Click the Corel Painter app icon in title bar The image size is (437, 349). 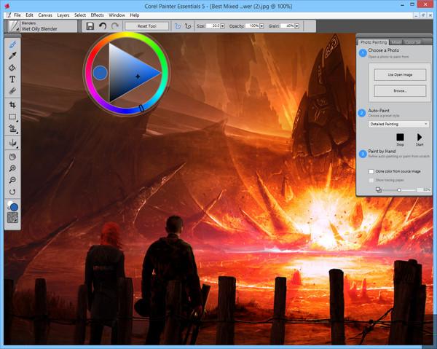click(x=7, y=6)
